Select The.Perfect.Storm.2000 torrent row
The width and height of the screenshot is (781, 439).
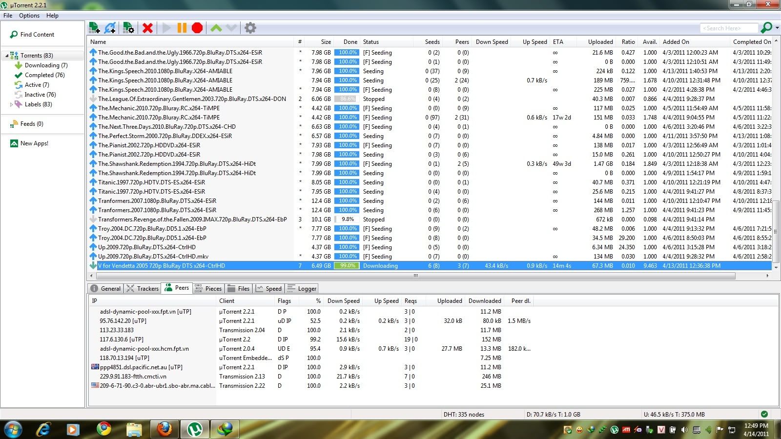click(430, 136)
